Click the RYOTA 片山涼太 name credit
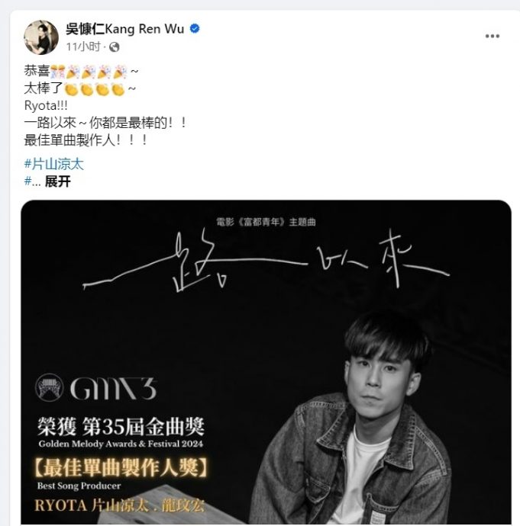The height and width of the screenshot is (526, 520). [92, 505]
